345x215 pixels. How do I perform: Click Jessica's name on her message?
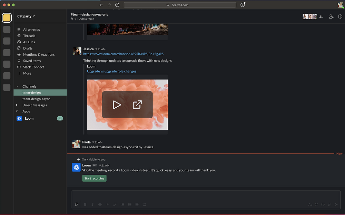coord(88,49)
